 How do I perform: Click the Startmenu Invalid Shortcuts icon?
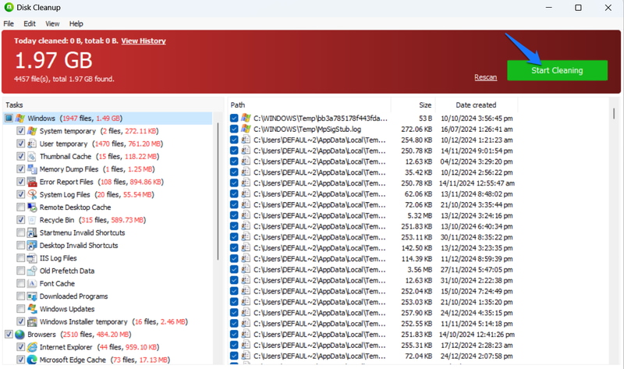click(x=32, y=232)
